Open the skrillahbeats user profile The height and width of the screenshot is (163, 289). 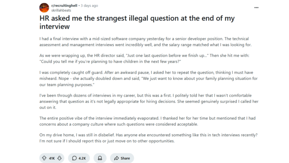coord(61,10)
